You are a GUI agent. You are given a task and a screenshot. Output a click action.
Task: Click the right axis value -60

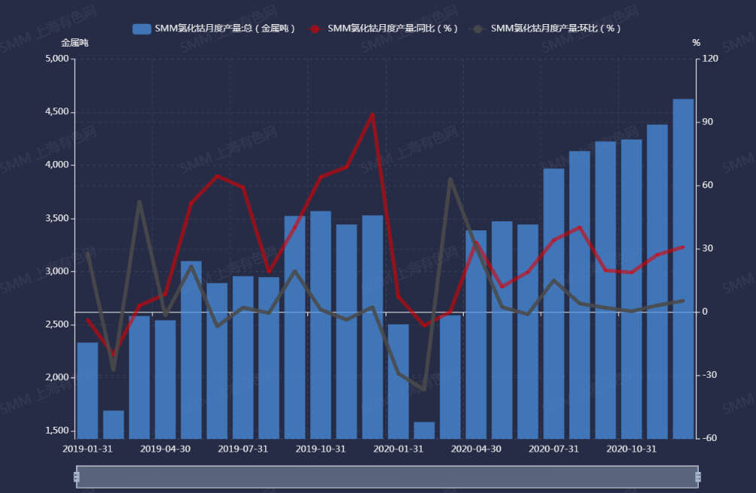pos(709,438)
